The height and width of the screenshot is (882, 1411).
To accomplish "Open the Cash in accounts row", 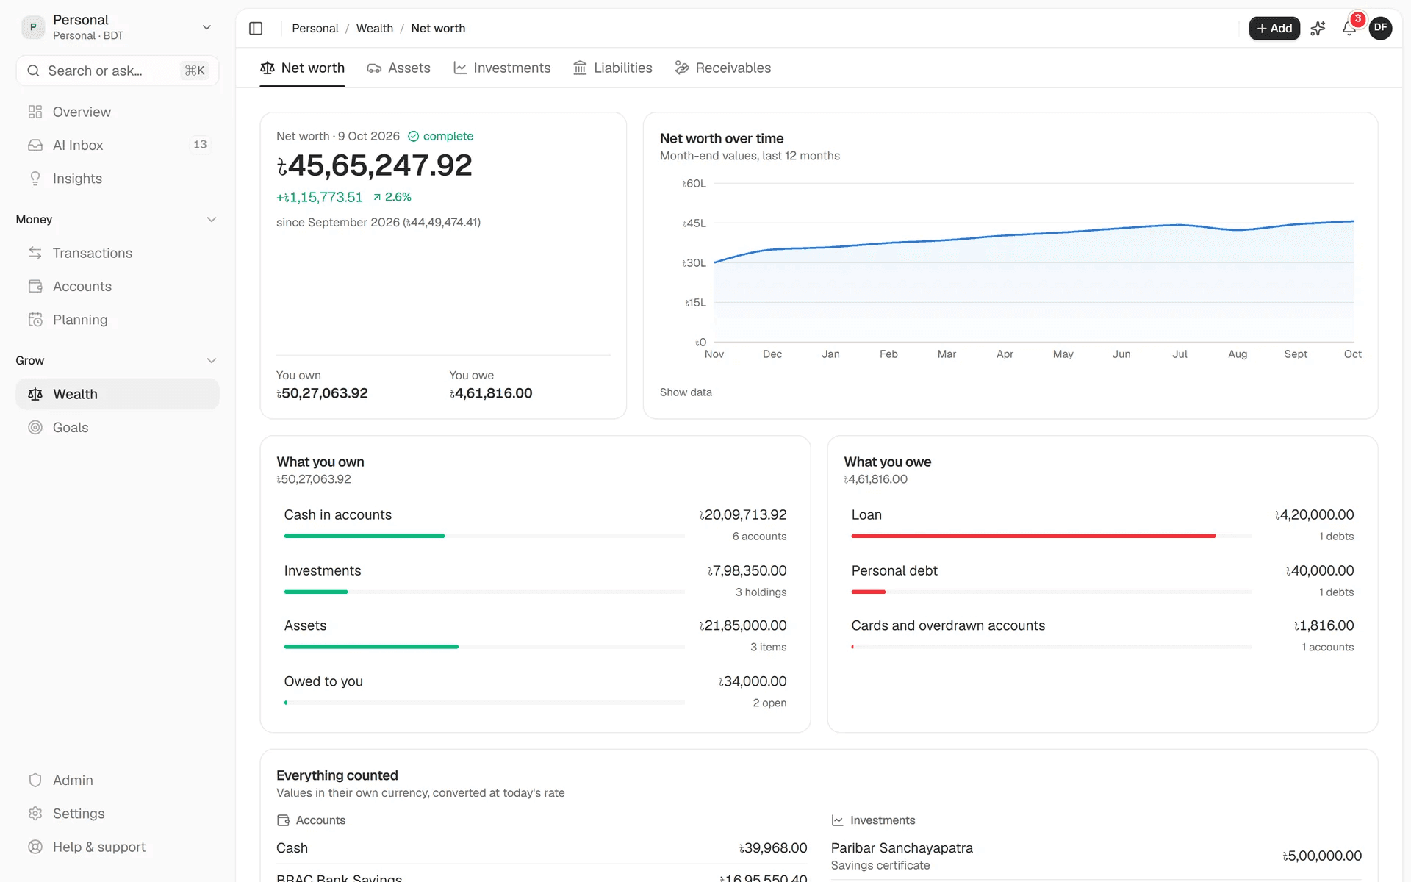I will 535,525.
